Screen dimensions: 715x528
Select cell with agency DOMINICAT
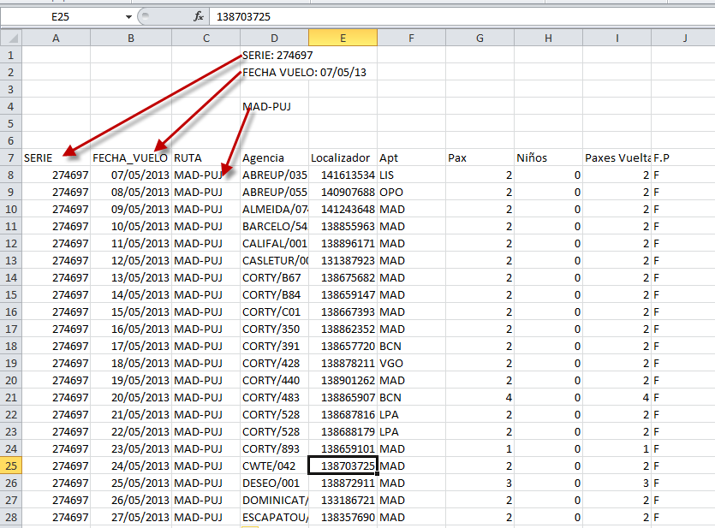(274, 500)
